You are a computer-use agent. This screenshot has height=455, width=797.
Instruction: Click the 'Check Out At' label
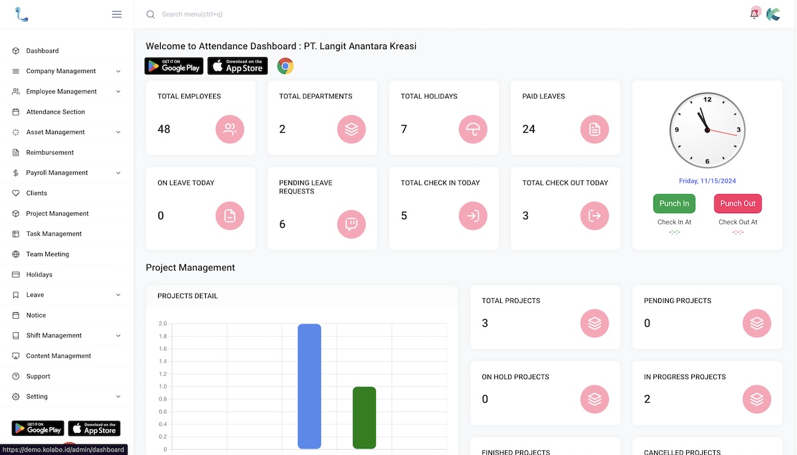click(x=738, y=222)
